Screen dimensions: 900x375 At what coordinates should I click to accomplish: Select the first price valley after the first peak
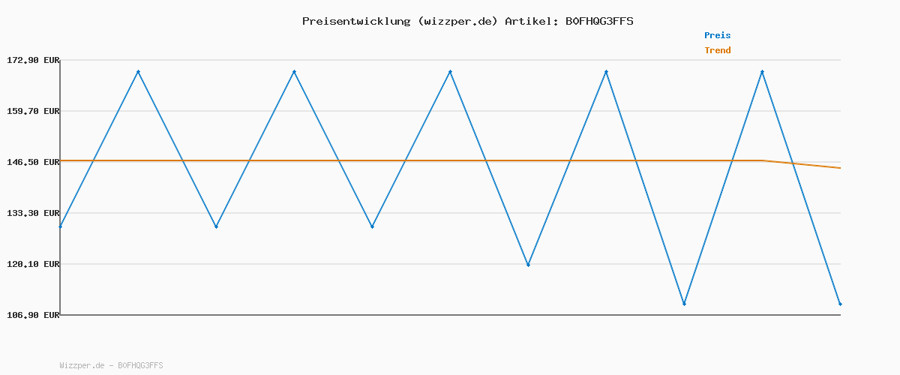216,226
